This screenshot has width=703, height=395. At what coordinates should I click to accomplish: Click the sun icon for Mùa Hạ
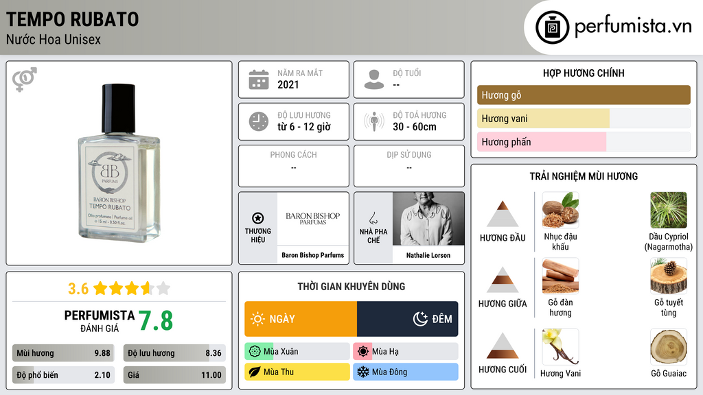[x=363, y=352]
